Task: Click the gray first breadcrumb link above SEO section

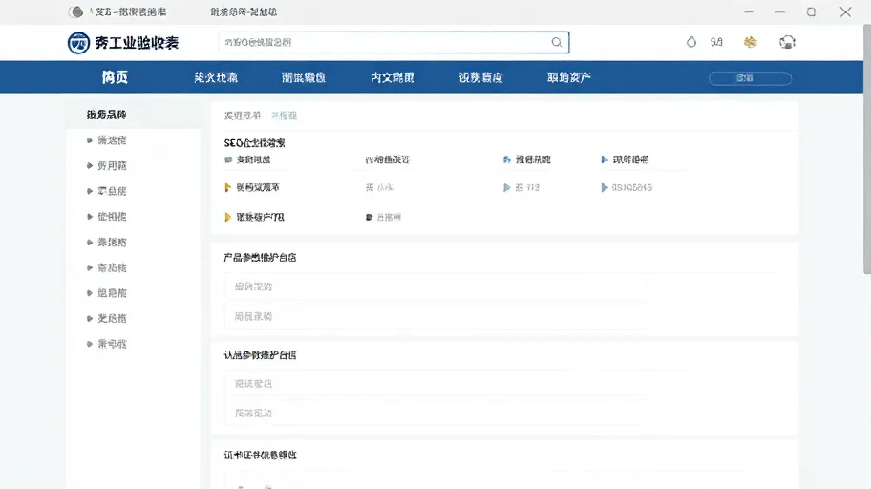Action: [243, 116]
